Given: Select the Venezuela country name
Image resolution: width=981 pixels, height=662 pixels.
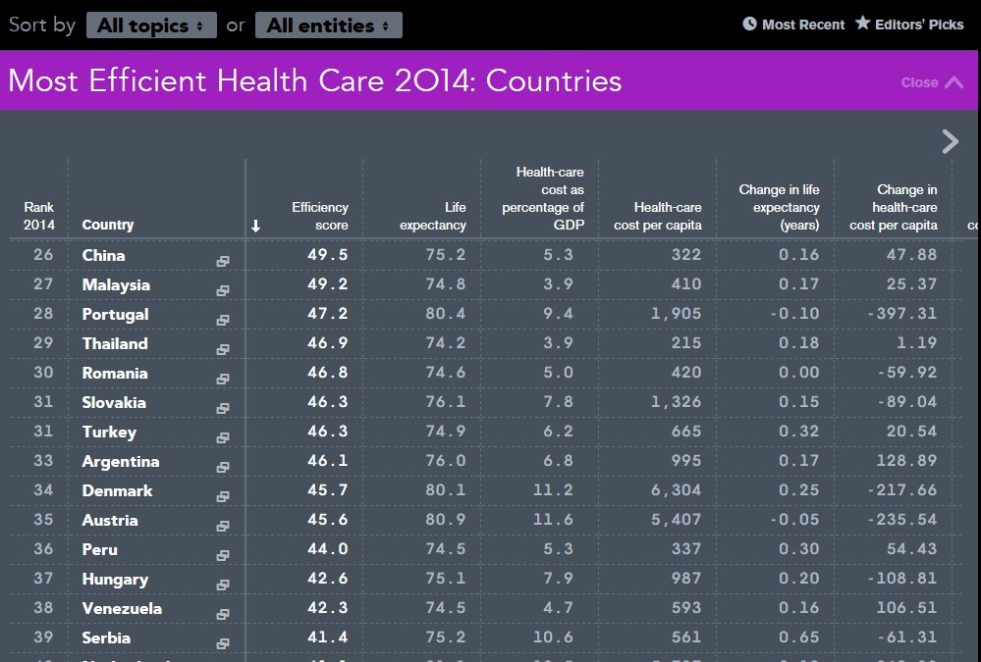Looking at the screenshot, I should pos(122,608).
